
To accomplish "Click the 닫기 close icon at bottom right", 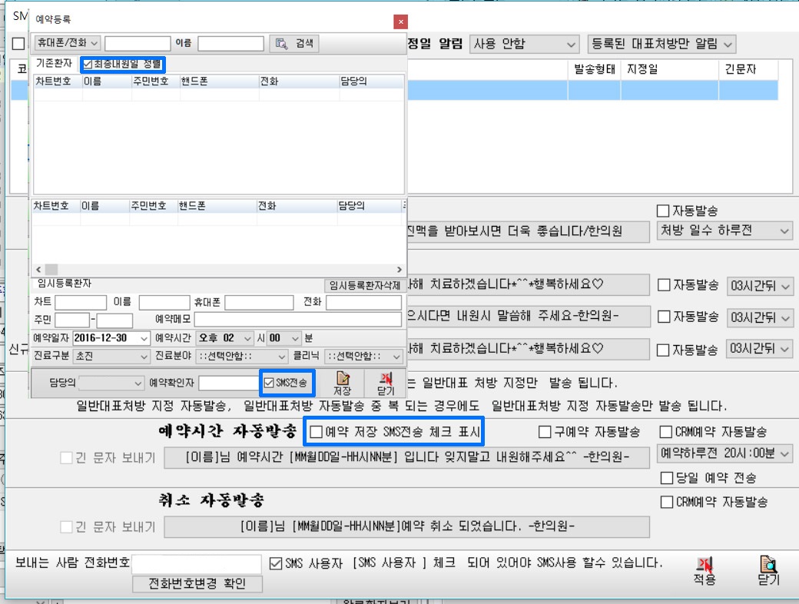I will pyautogui.click(x=768, y=571).
